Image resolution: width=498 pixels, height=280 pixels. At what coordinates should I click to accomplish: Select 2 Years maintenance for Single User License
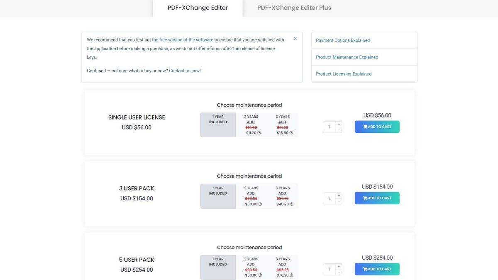click(x=250, y=124)
